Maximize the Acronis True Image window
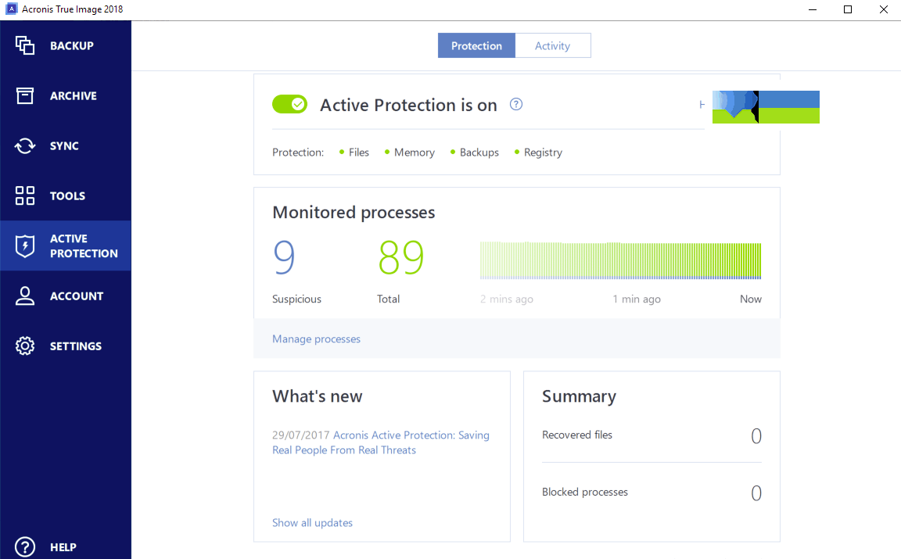 [848, 9]
